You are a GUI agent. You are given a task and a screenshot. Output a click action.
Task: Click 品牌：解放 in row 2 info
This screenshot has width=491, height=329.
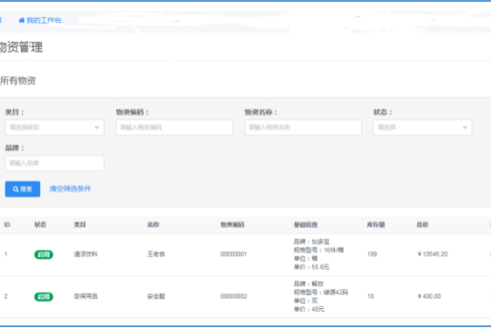(308, 284)
